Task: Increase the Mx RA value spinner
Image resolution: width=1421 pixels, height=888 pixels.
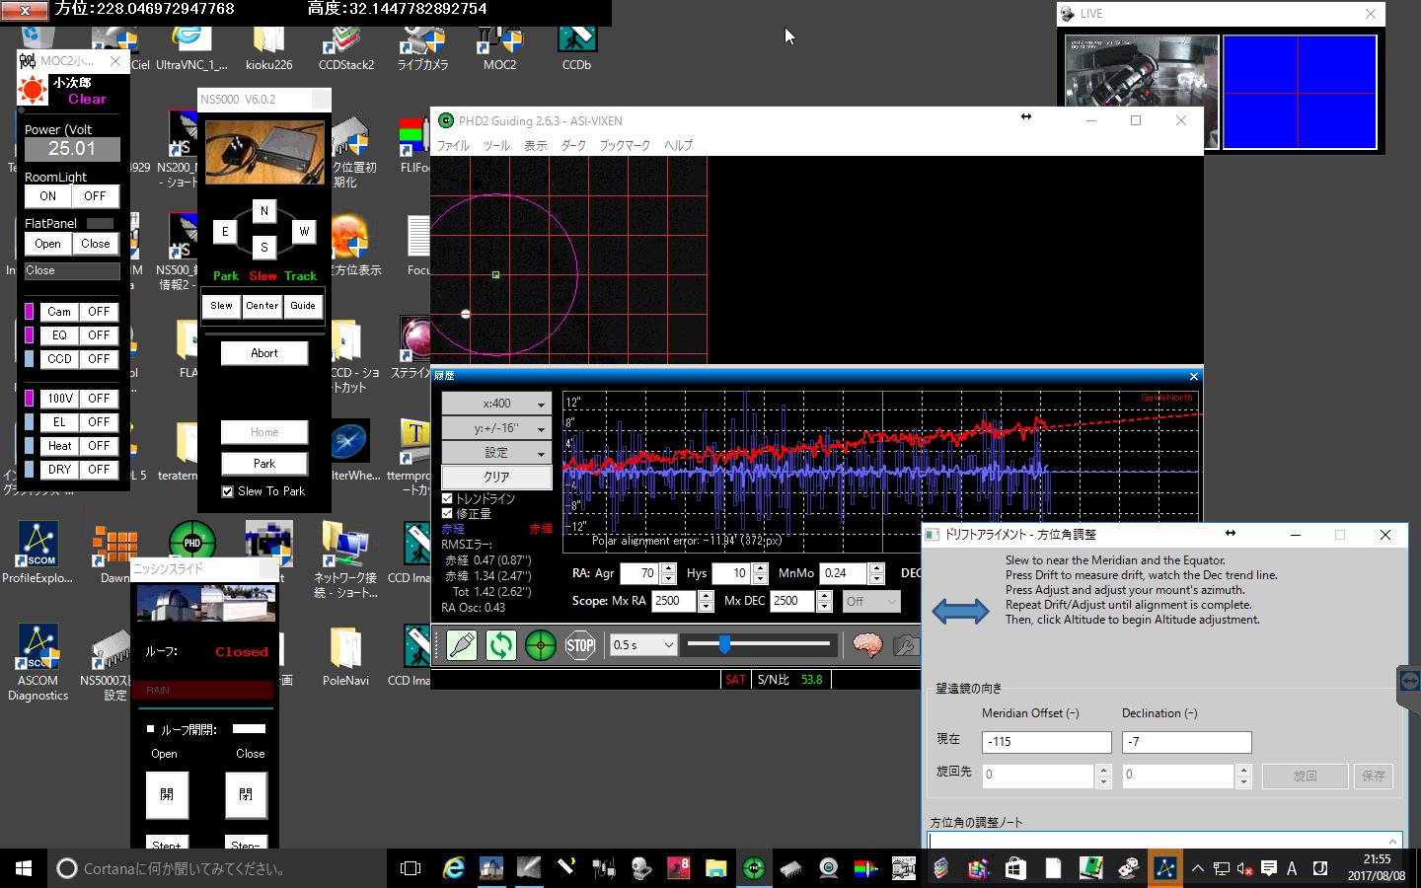Action: (x=706, y=596)
